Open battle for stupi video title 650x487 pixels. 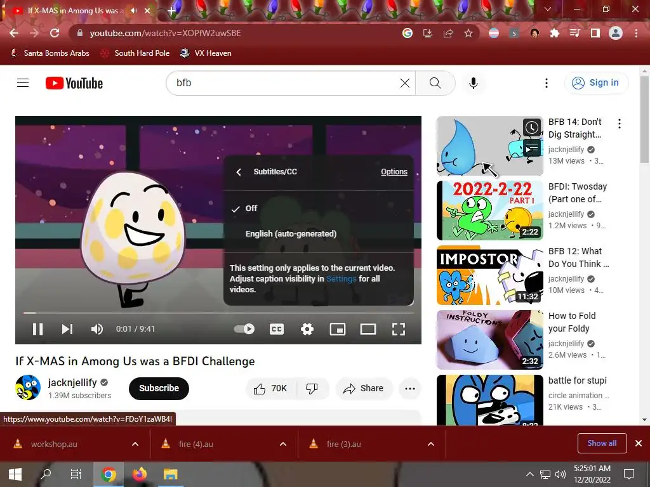pos(578,380)
